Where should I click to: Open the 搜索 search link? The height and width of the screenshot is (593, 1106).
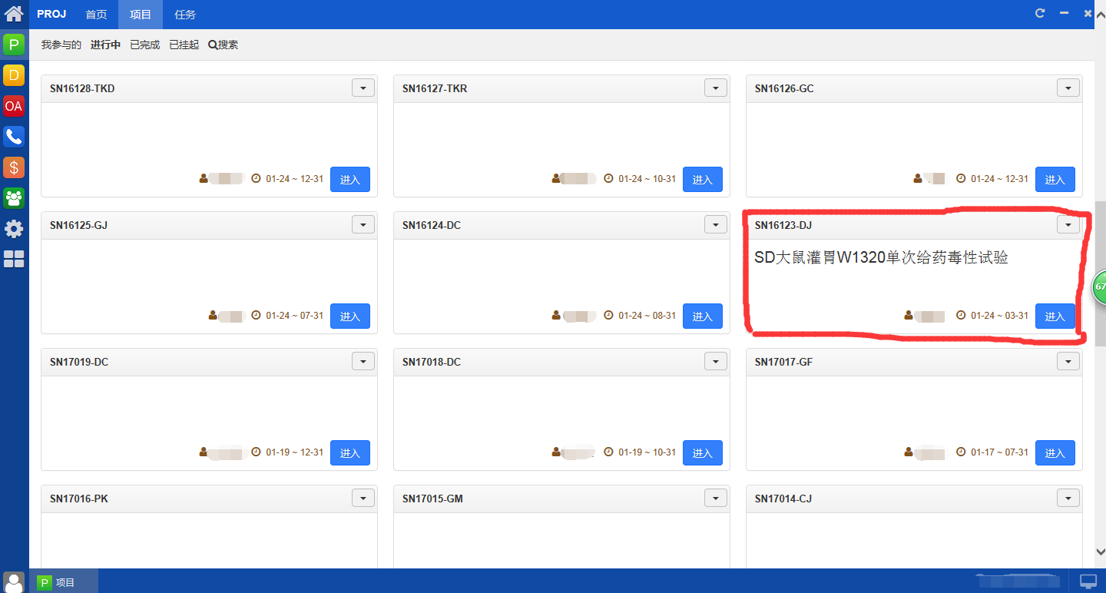tap(224, 45)
